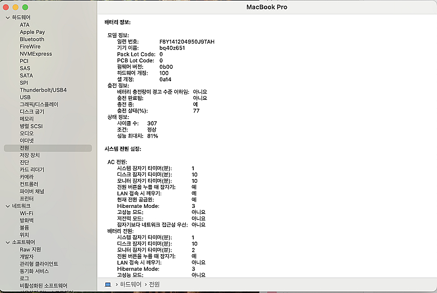Open 그래픽/디스플레이 info
Viewport: 437px width, 293px height.
(39, 104)
